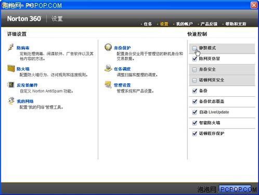This screenshot has width=259, height=195.
Task: Click the 详细设置 heading text
Action: [x=17, y=34]
